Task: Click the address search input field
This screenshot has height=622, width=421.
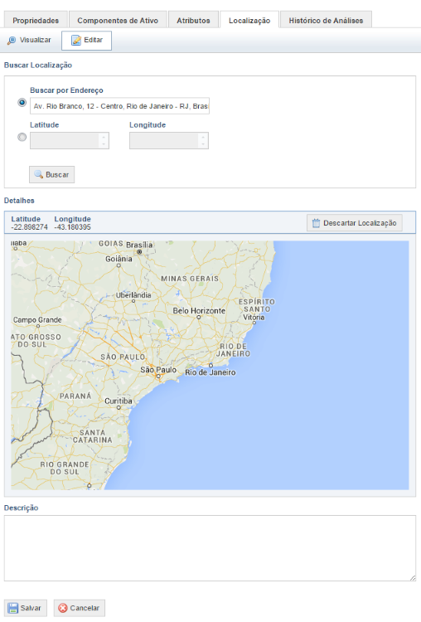Action: click(119, 106)
